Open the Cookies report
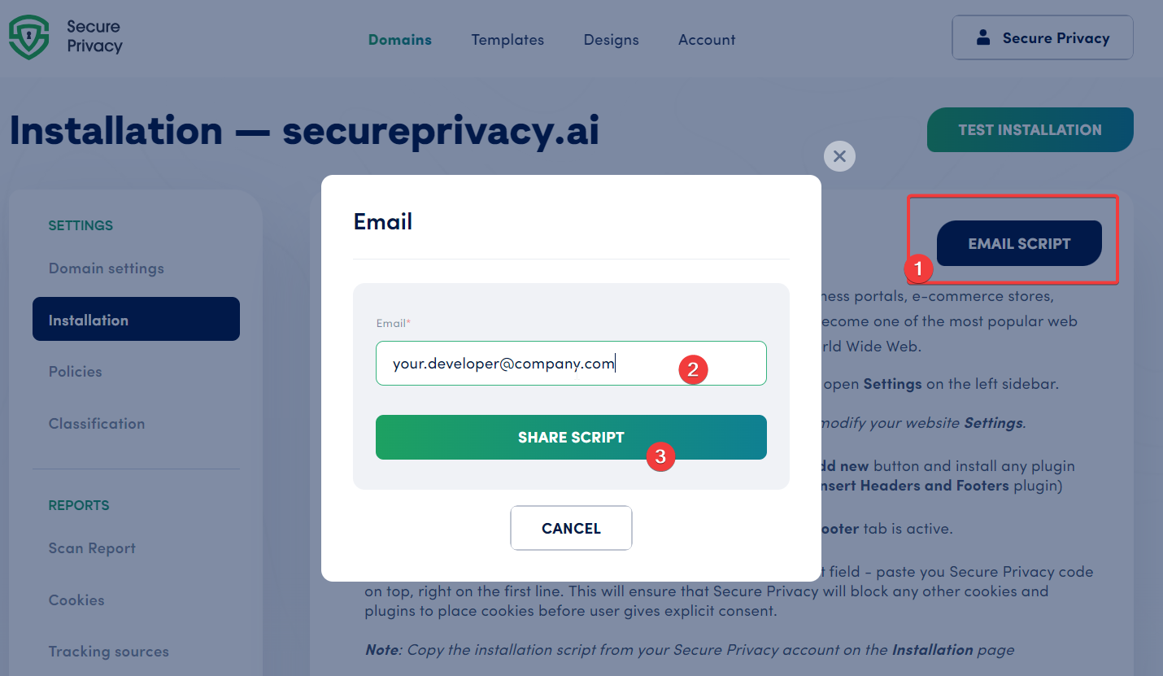The image size is (1163, 676). click(x=76, y=600)
